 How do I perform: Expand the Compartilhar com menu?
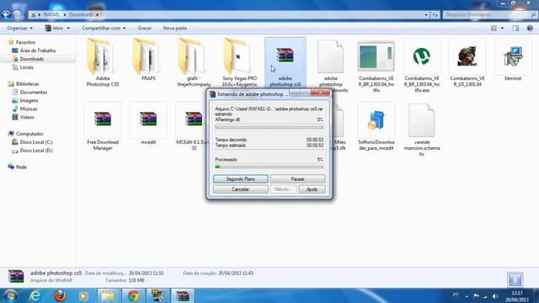click(104, 28)
